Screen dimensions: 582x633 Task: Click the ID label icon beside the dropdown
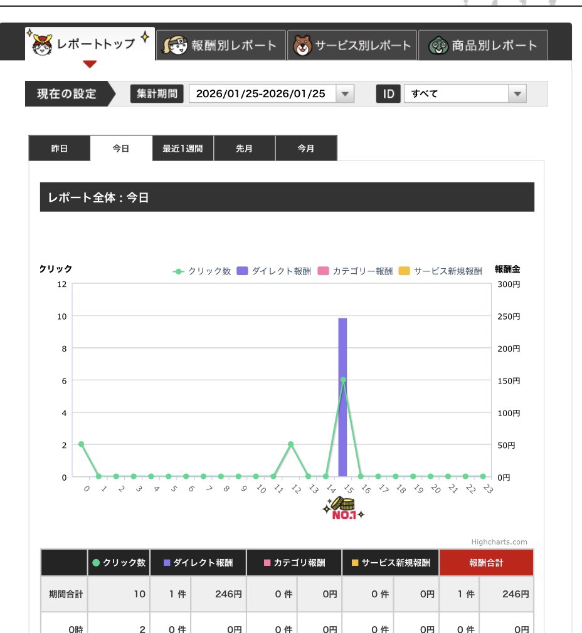389,93
